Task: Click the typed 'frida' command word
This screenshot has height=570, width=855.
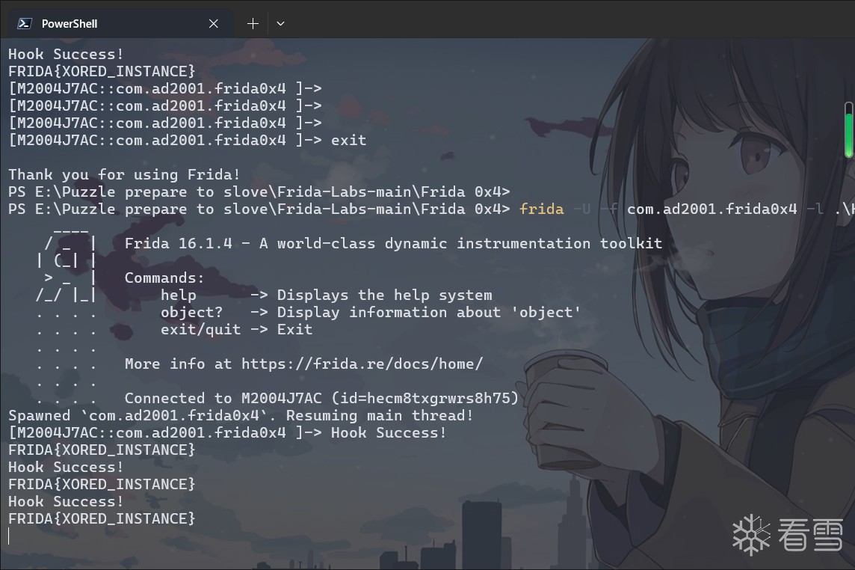Action: tap(541, 209)
